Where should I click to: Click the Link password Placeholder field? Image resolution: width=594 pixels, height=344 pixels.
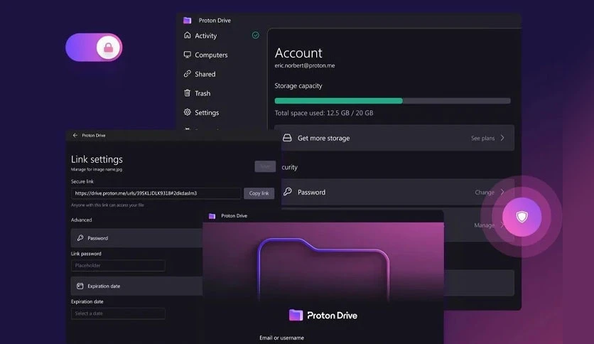[118, 266]
